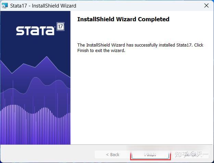Click the boxed 17 version badge
Image resolution: width=214 pixels, height=163 pixels.
[x=60, y=26]
